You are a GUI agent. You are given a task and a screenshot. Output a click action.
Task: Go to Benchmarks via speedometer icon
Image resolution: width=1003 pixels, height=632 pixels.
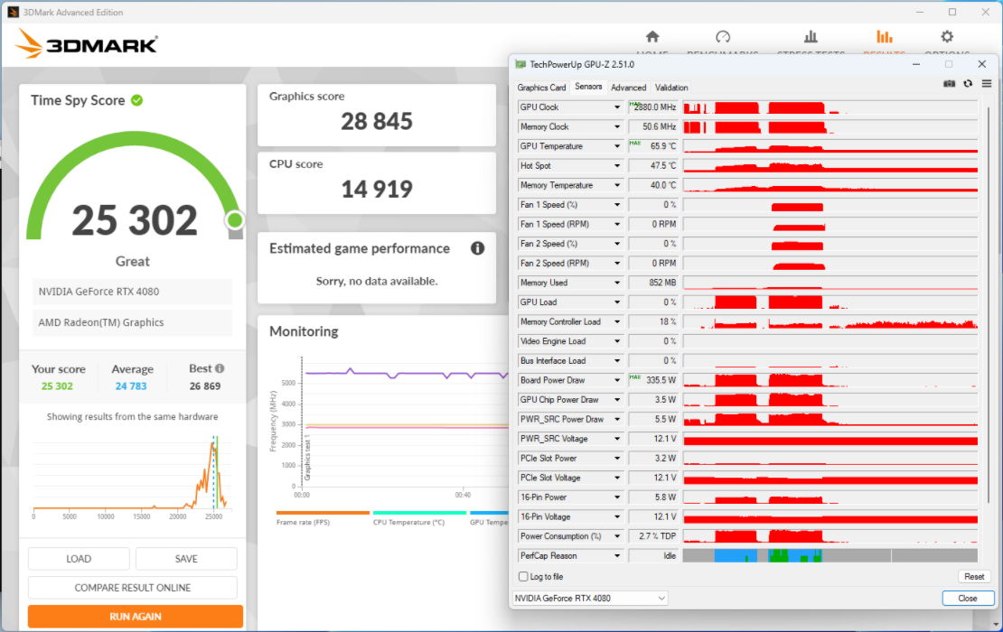pos(722,37)
